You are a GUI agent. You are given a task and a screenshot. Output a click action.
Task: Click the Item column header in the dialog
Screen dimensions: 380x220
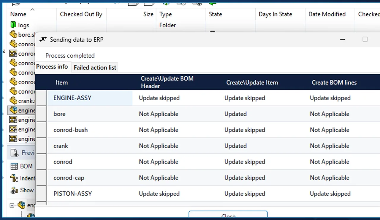62,83
